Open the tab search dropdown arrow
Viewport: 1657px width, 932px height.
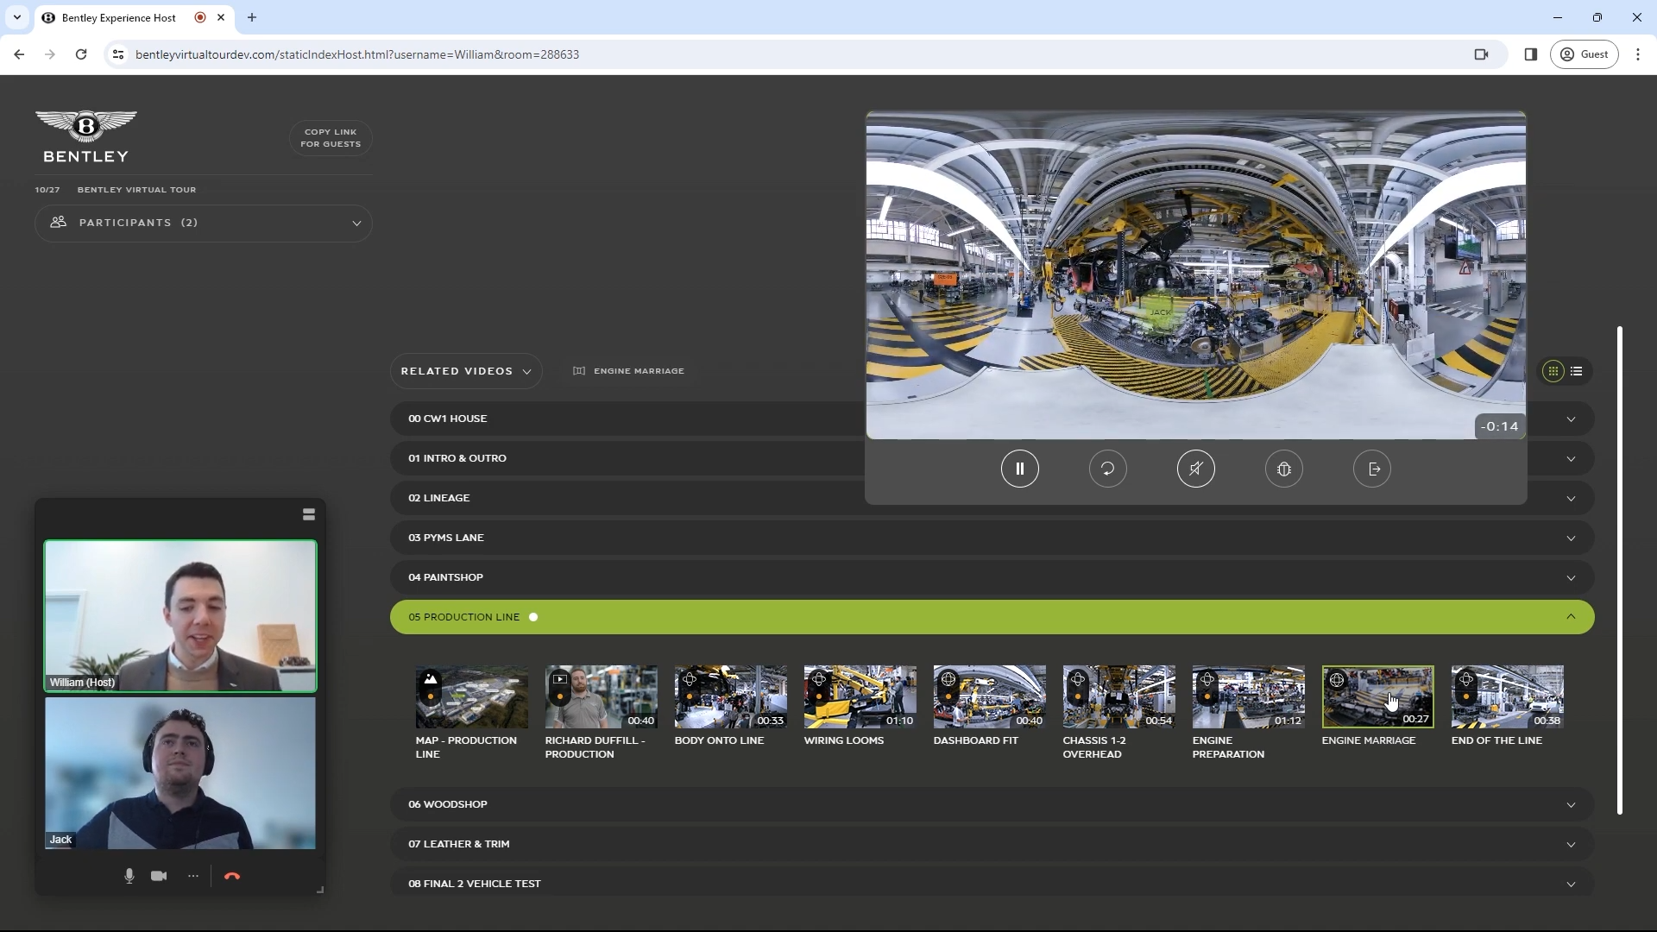pos(16,17)
